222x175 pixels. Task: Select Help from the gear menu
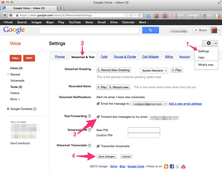201,57
